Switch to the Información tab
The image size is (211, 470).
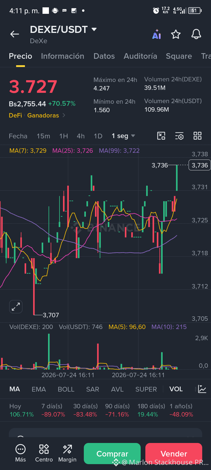click(x=62, y=56)
